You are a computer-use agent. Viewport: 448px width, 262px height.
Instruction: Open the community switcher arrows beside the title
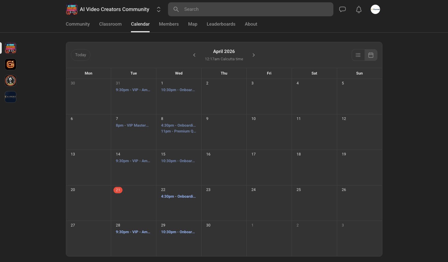tap(159, 9)
